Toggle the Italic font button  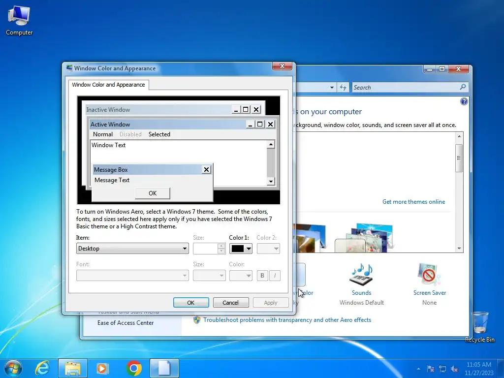(x=275, y=276)
